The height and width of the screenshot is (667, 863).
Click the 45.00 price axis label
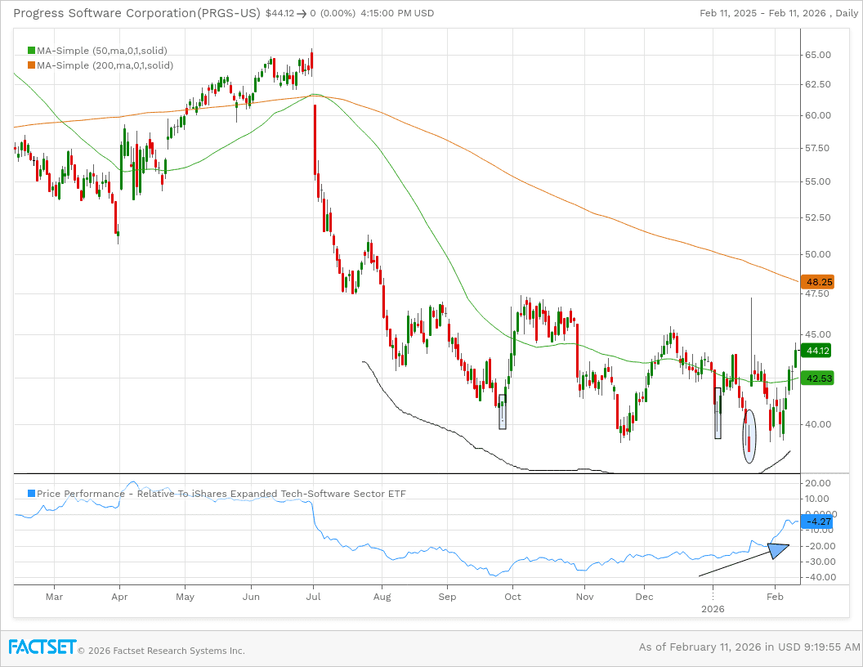(x=818, y=334)
